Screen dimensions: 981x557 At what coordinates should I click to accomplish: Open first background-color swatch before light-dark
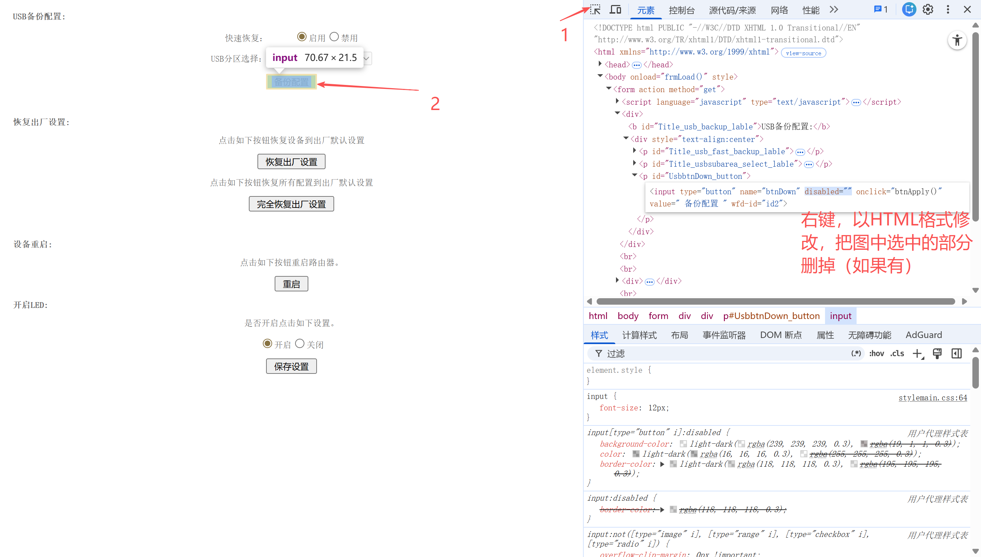(683, 444)
